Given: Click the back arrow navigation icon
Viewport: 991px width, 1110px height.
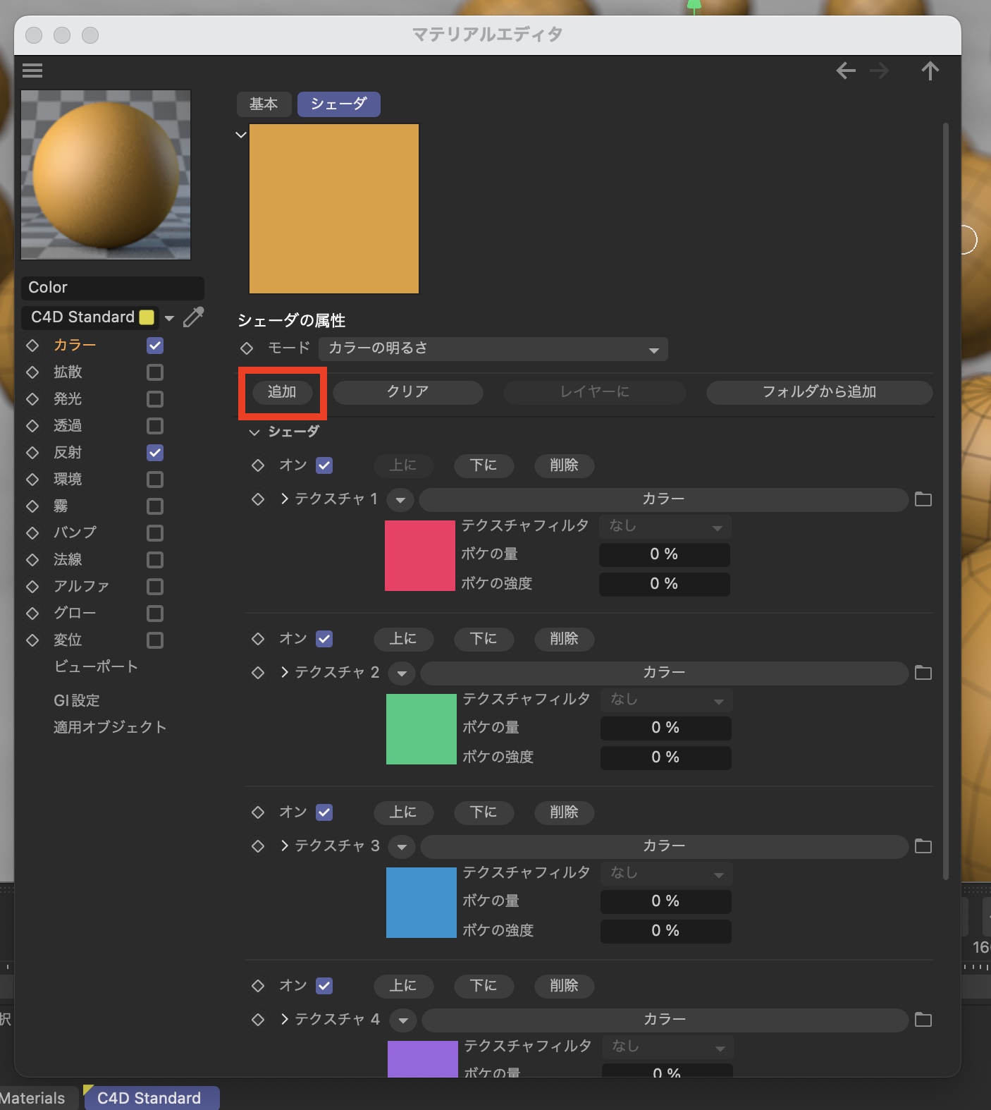Looking at the screenshot, I should tap(846, 71).
